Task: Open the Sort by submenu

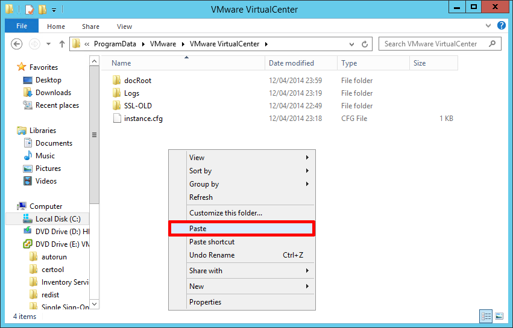Action: tap(242, 171)
